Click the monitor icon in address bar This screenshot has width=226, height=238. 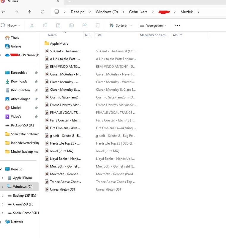click(x=57, y=12)
